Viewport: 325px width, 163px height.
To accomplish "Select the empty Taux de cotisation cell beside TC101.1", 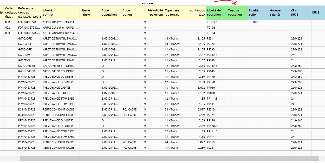I will [238, 22].
